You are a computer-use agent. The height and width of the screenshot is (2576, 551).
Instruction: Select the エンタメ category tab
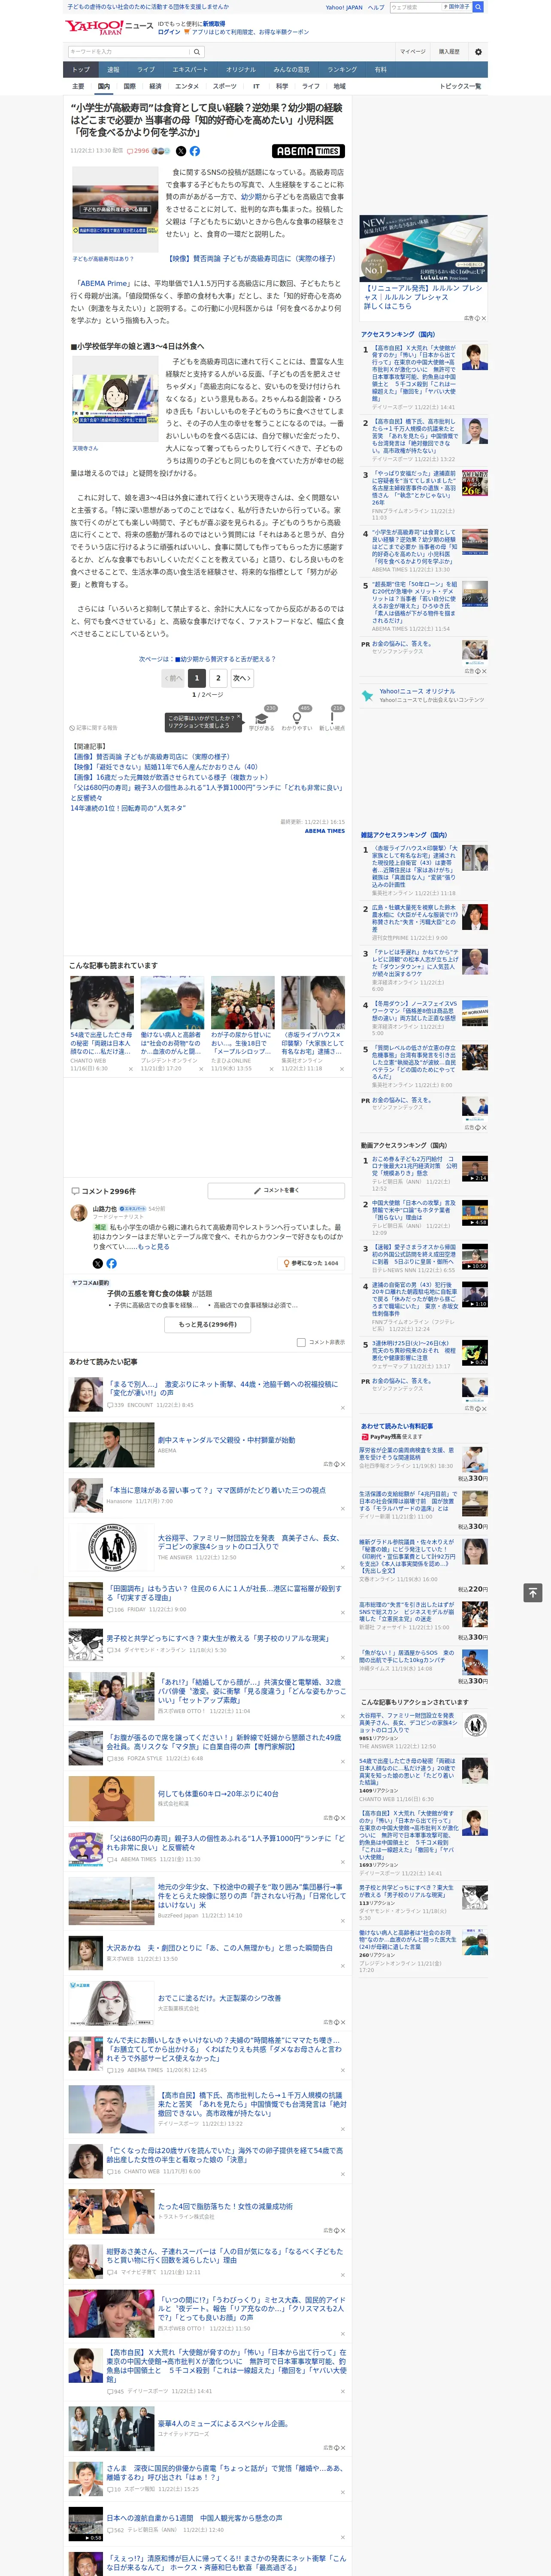(187, 86)
